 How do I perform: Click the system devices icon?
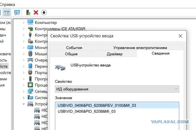pos(30,97)
